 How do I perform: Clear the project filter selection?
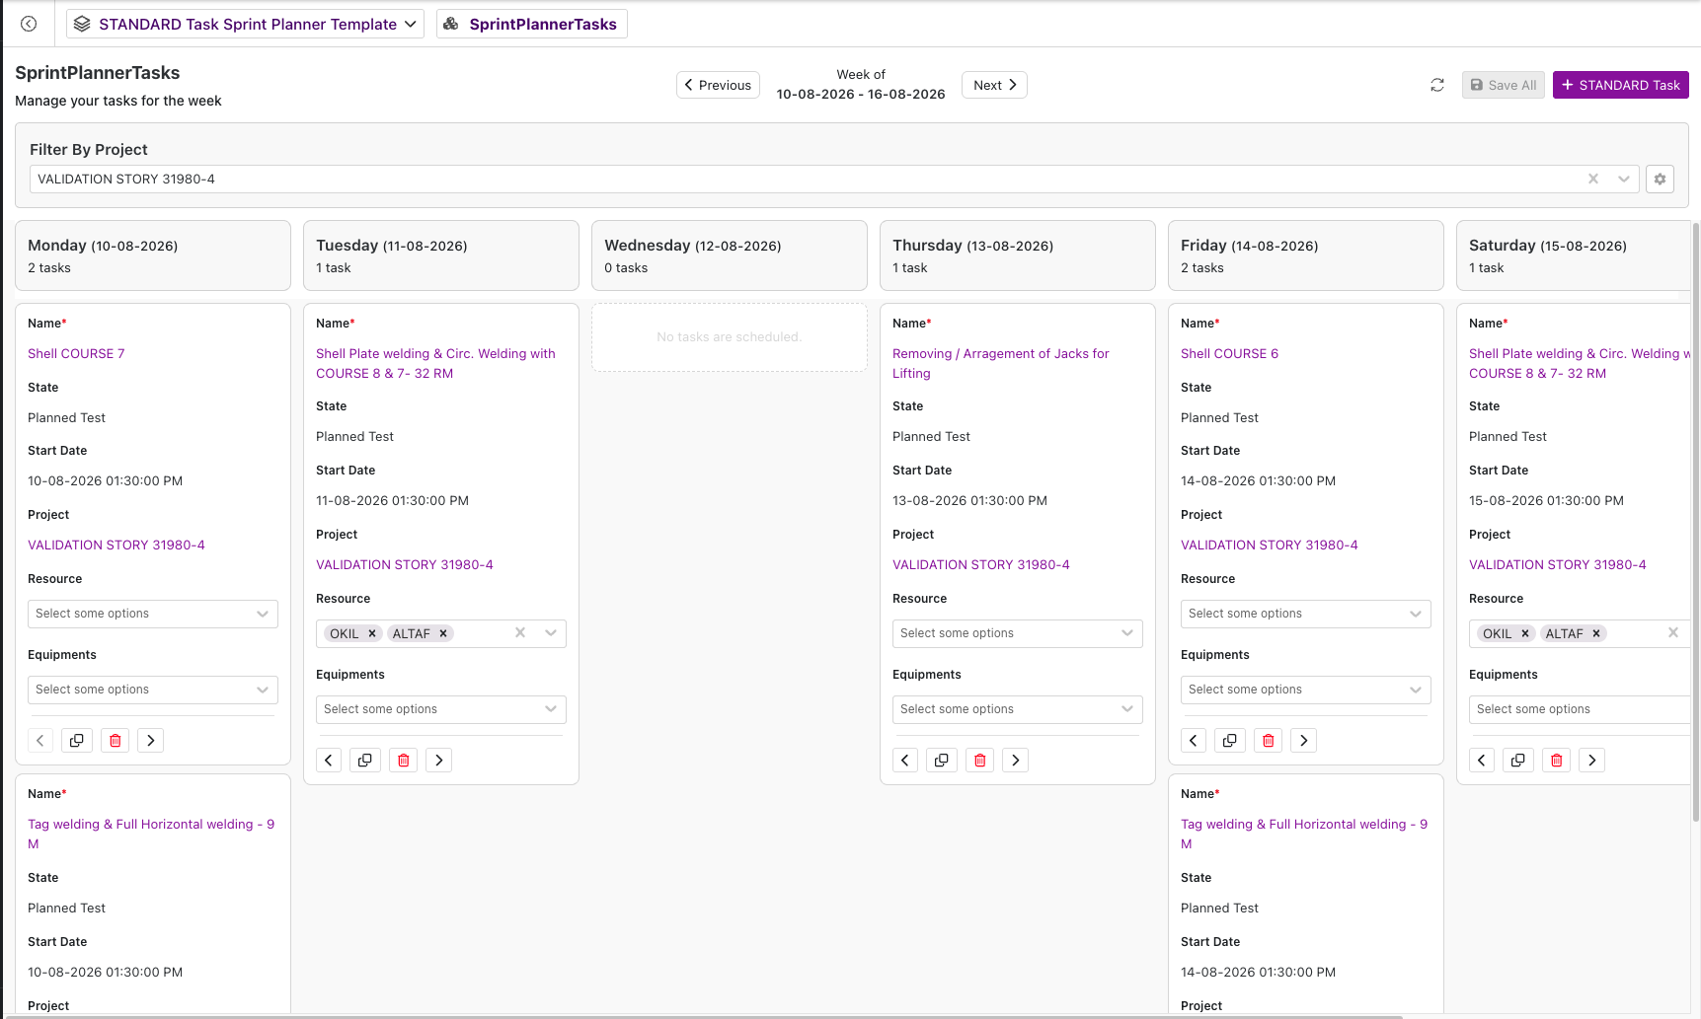(1592, 179)
